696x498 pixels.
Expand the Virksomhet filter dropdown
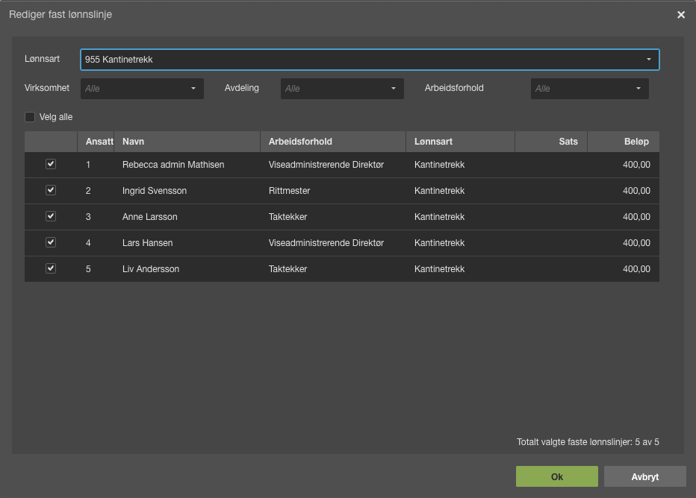click(x=142, y=89)
